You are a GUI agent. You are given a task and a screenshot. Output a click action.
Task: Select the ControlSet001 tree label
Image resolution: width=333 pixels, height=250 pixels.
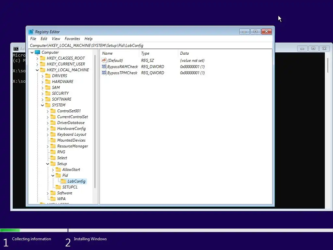click(69, 111)
